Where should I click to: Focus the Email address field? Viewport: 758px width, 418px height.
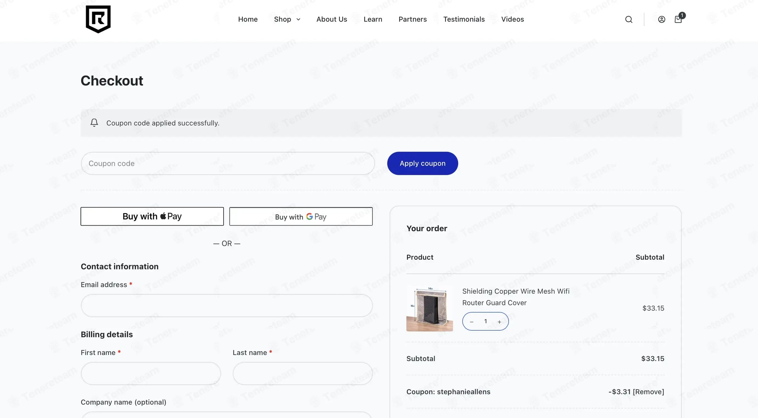click(x=227, y=306)
